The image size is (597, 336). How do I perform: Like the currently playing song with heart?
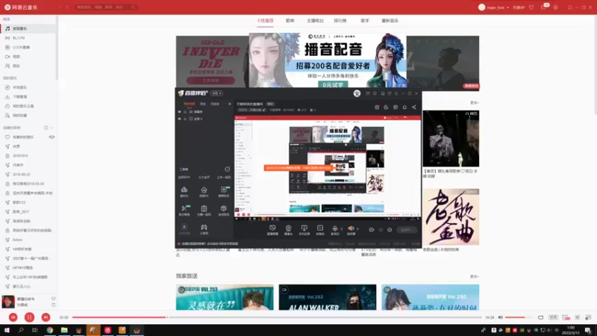[x=53, y=299]
